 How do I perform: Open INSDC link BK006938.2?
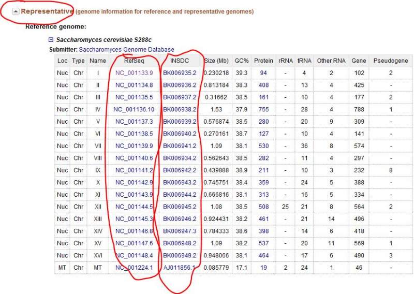coord(180,109)
